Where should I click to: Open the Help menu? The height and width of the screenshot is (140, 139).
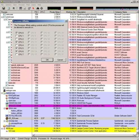click(x=39, y=5)
